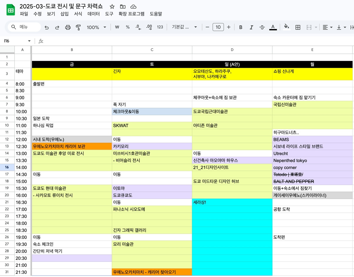
Task: Open the 수정 menu
Action: [38, 14]
